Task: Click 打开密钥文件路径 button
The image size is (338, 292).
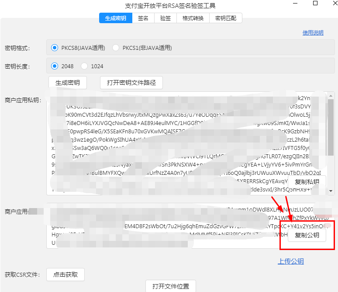Action: pos(131,83)
